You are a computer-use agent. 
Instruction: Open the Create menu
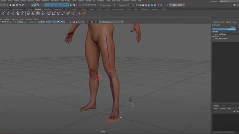tap(3, 1)
